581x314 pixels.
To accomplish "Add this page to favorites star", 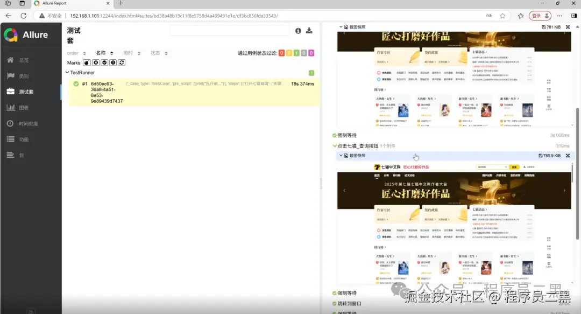I will coord(502,16).
